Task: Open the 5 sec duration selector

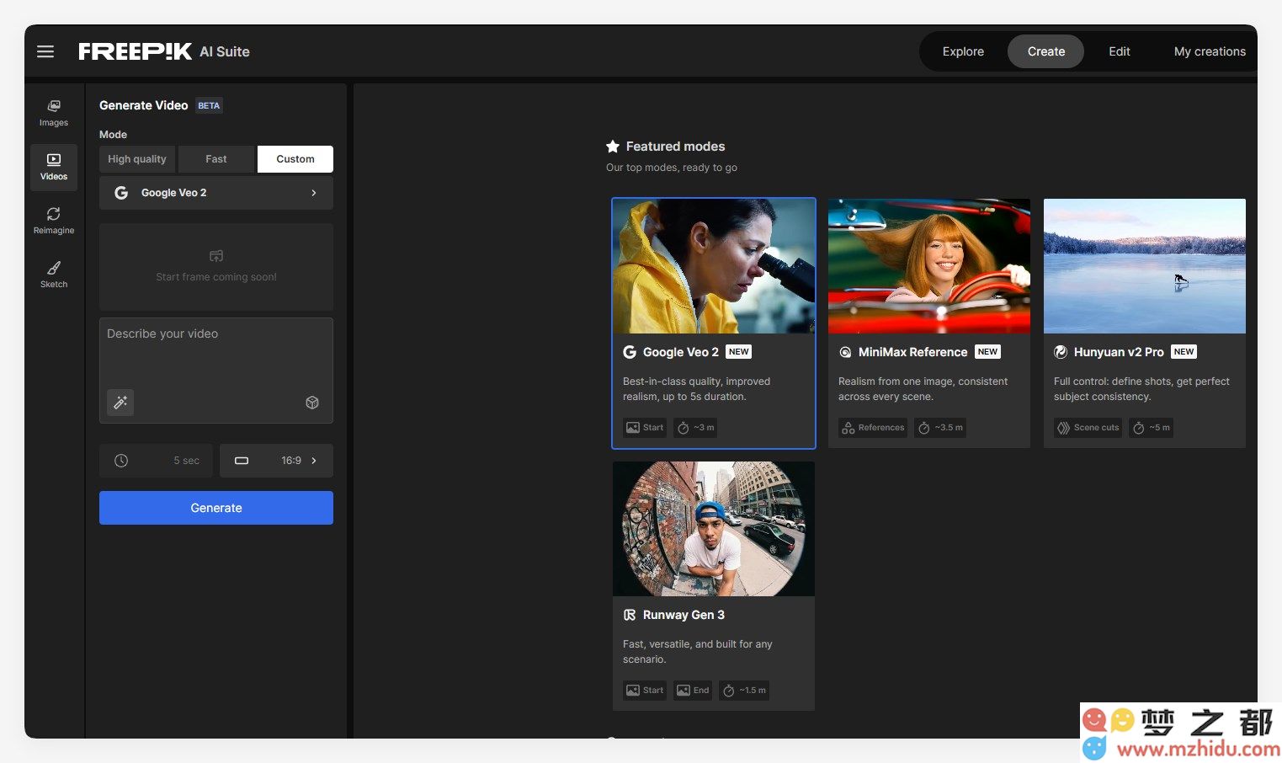Action: (x=156, y=461)
